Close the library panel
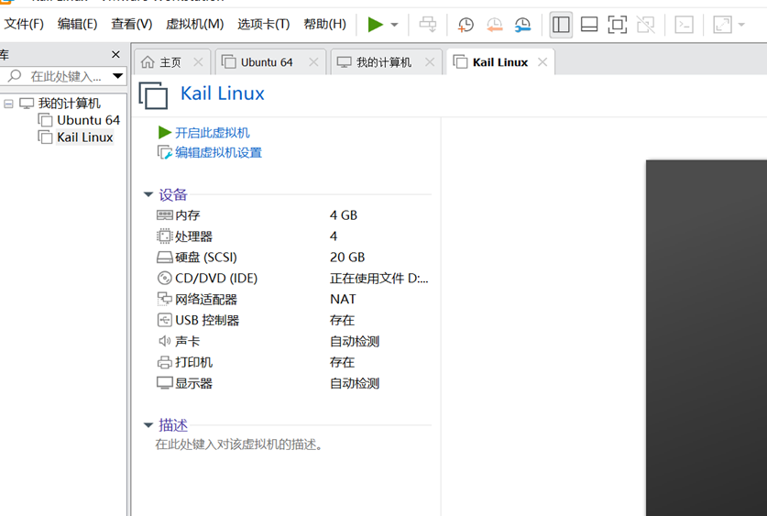Image resolution: width=767 pixels, height=516 pixels. point(115,54)
